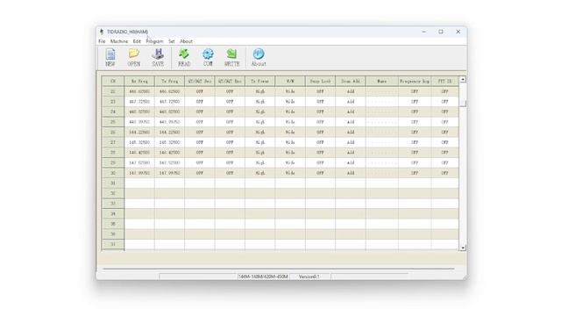This screenshot has height=316, width=561.
Task: Select channel row header 22
Action: pyautogui.click(x=113, y=91)
